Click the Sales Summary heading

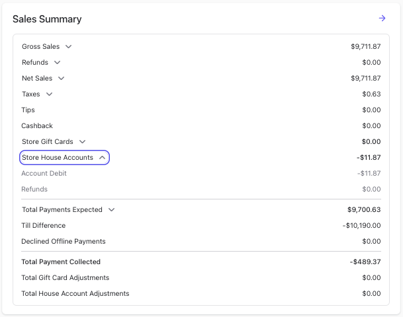pyautogui.click(x=47, y=19)
